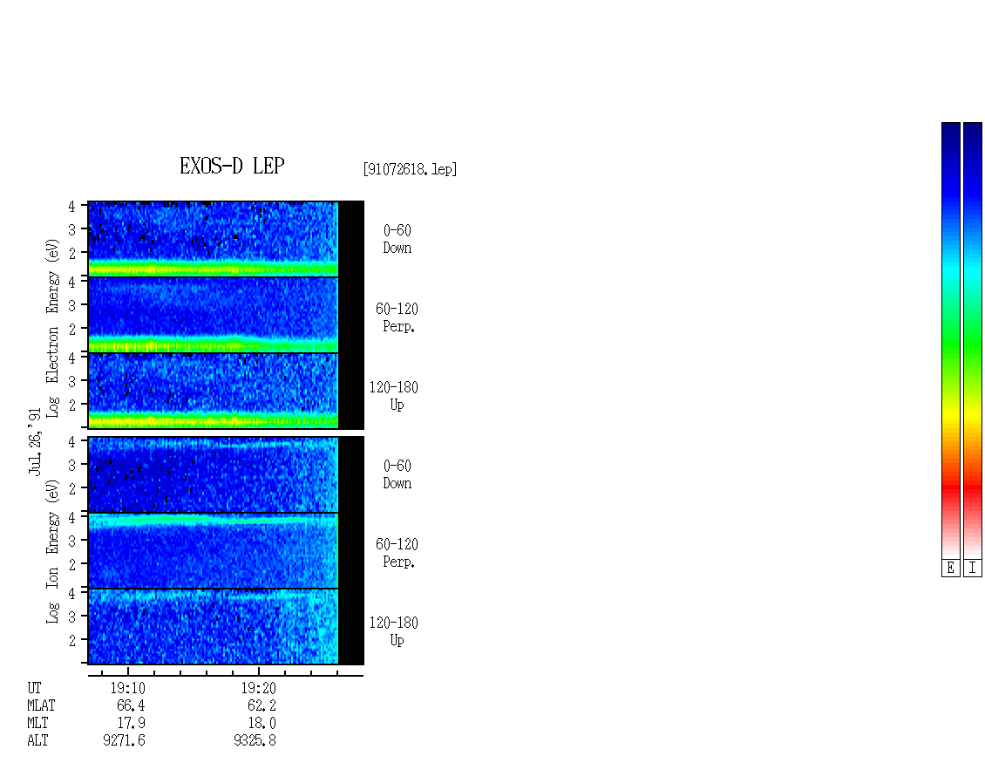Screen dimensions: 985x763
Task: Click the MLT value 18.0
Action: click(262, 724)
